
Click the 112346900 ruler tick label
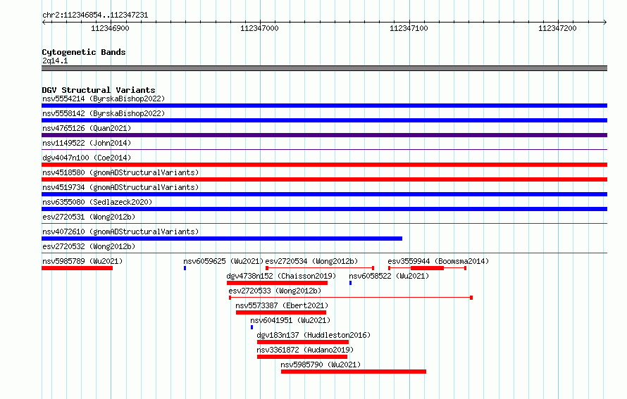[x=110, y=28]
